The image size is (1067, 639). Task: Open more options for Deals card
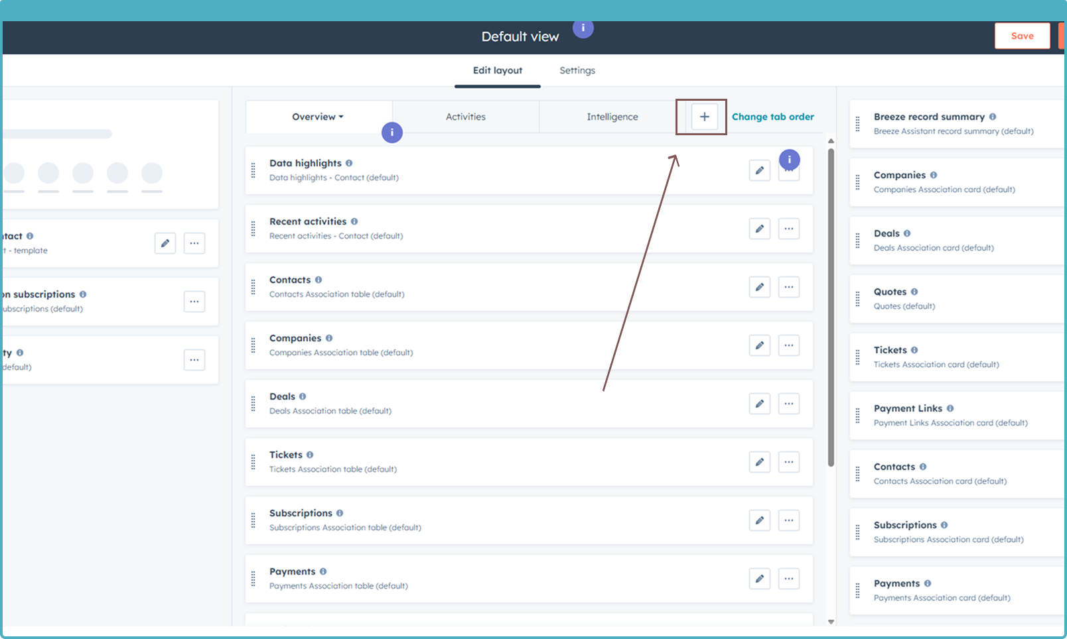click(788, 404)
